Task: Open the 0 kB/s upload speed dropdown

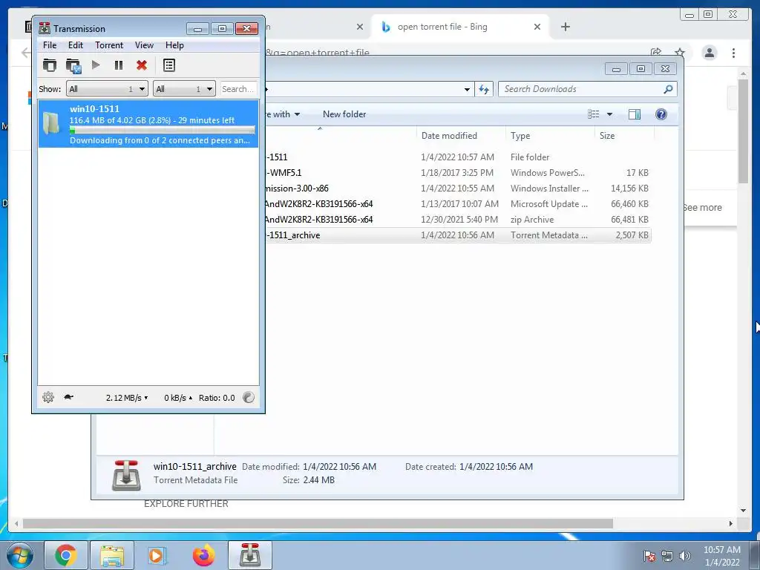Action: [x=178, y=398]
